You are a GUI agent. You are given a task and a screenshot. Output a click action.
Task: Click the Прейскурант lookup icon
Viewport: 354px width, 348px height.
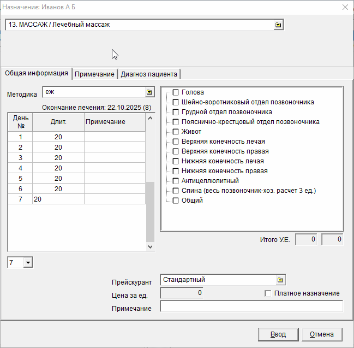[280, 280]
